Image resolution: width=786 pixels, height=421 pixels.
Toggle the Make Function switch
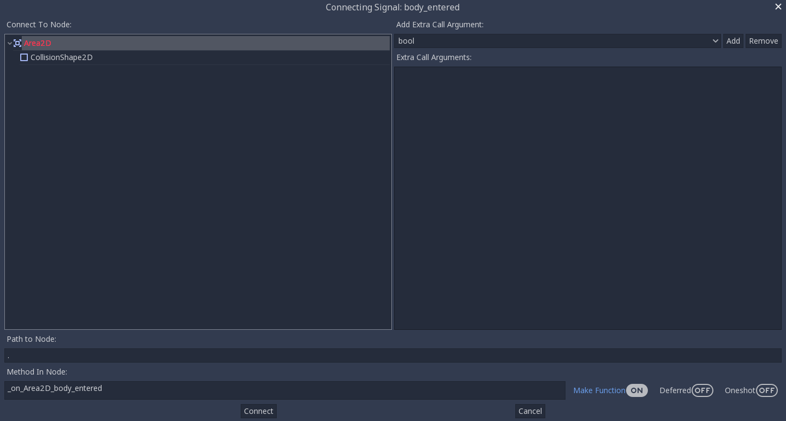tap(636, 390)
